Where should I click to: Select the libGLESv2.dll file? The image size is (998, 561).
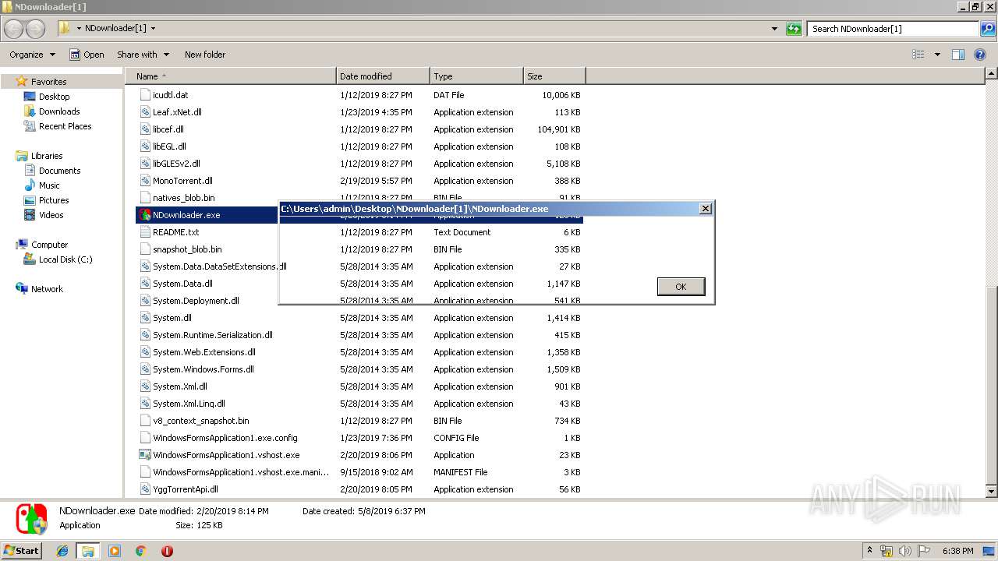[x=176, y=164]
